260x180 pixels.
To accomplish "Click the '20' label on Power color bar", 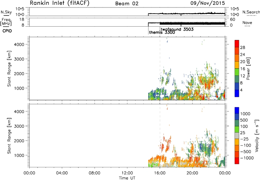I will click(x=242, y=62).
